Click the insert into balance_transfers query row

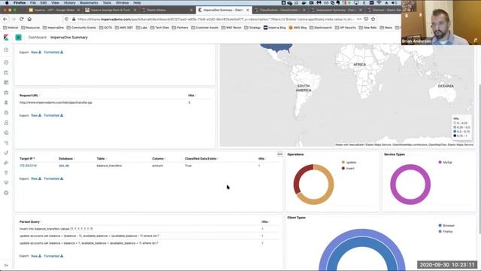pyautogui.click(x=56, y=229)
